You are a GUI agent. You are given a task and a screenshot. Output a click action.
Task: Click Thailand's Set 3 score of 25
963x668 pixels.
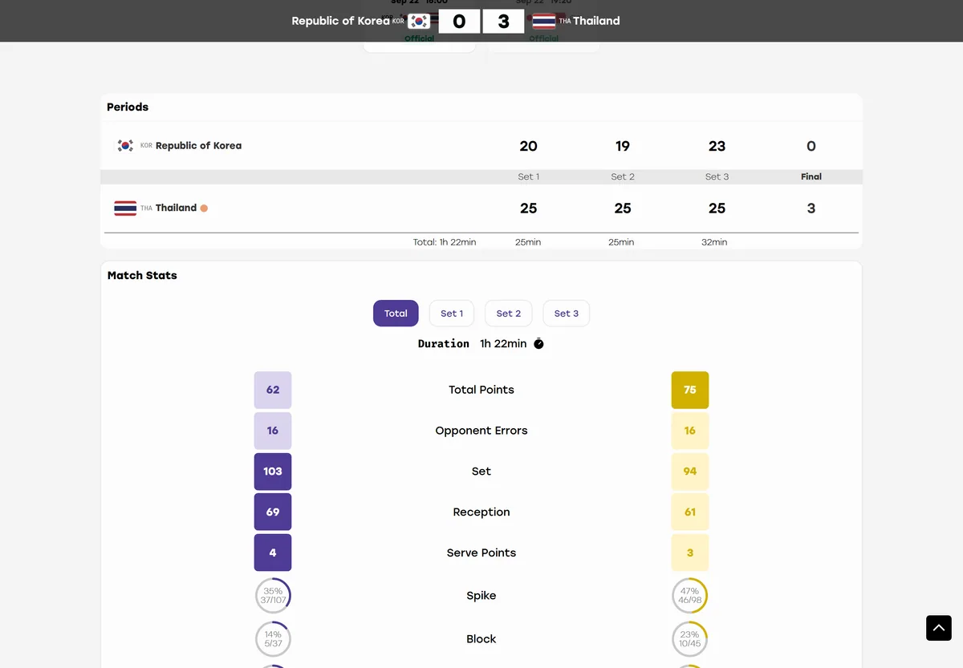click(x=717, y=208)
